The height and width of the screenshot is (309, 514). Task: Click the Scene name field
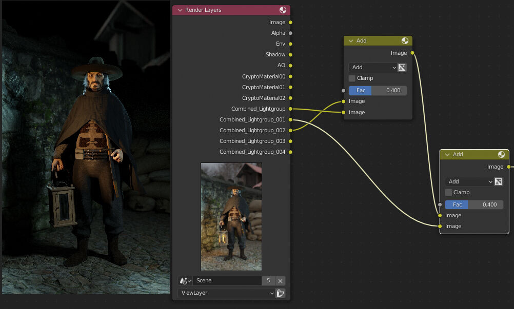point(227,281)
